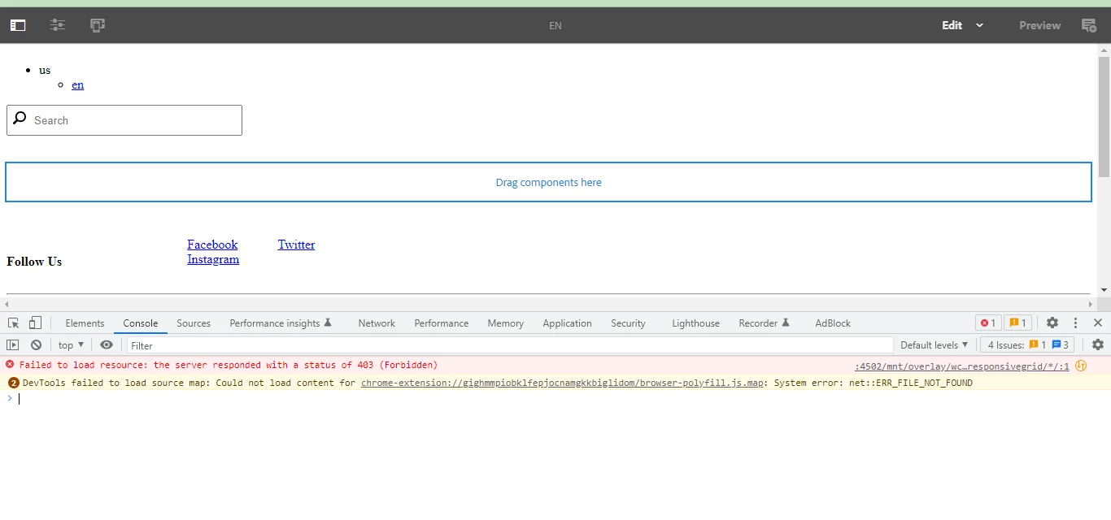Expand the grouped warning count badge
This screenshot has width=1111, height=520.
tap(13, 383)
